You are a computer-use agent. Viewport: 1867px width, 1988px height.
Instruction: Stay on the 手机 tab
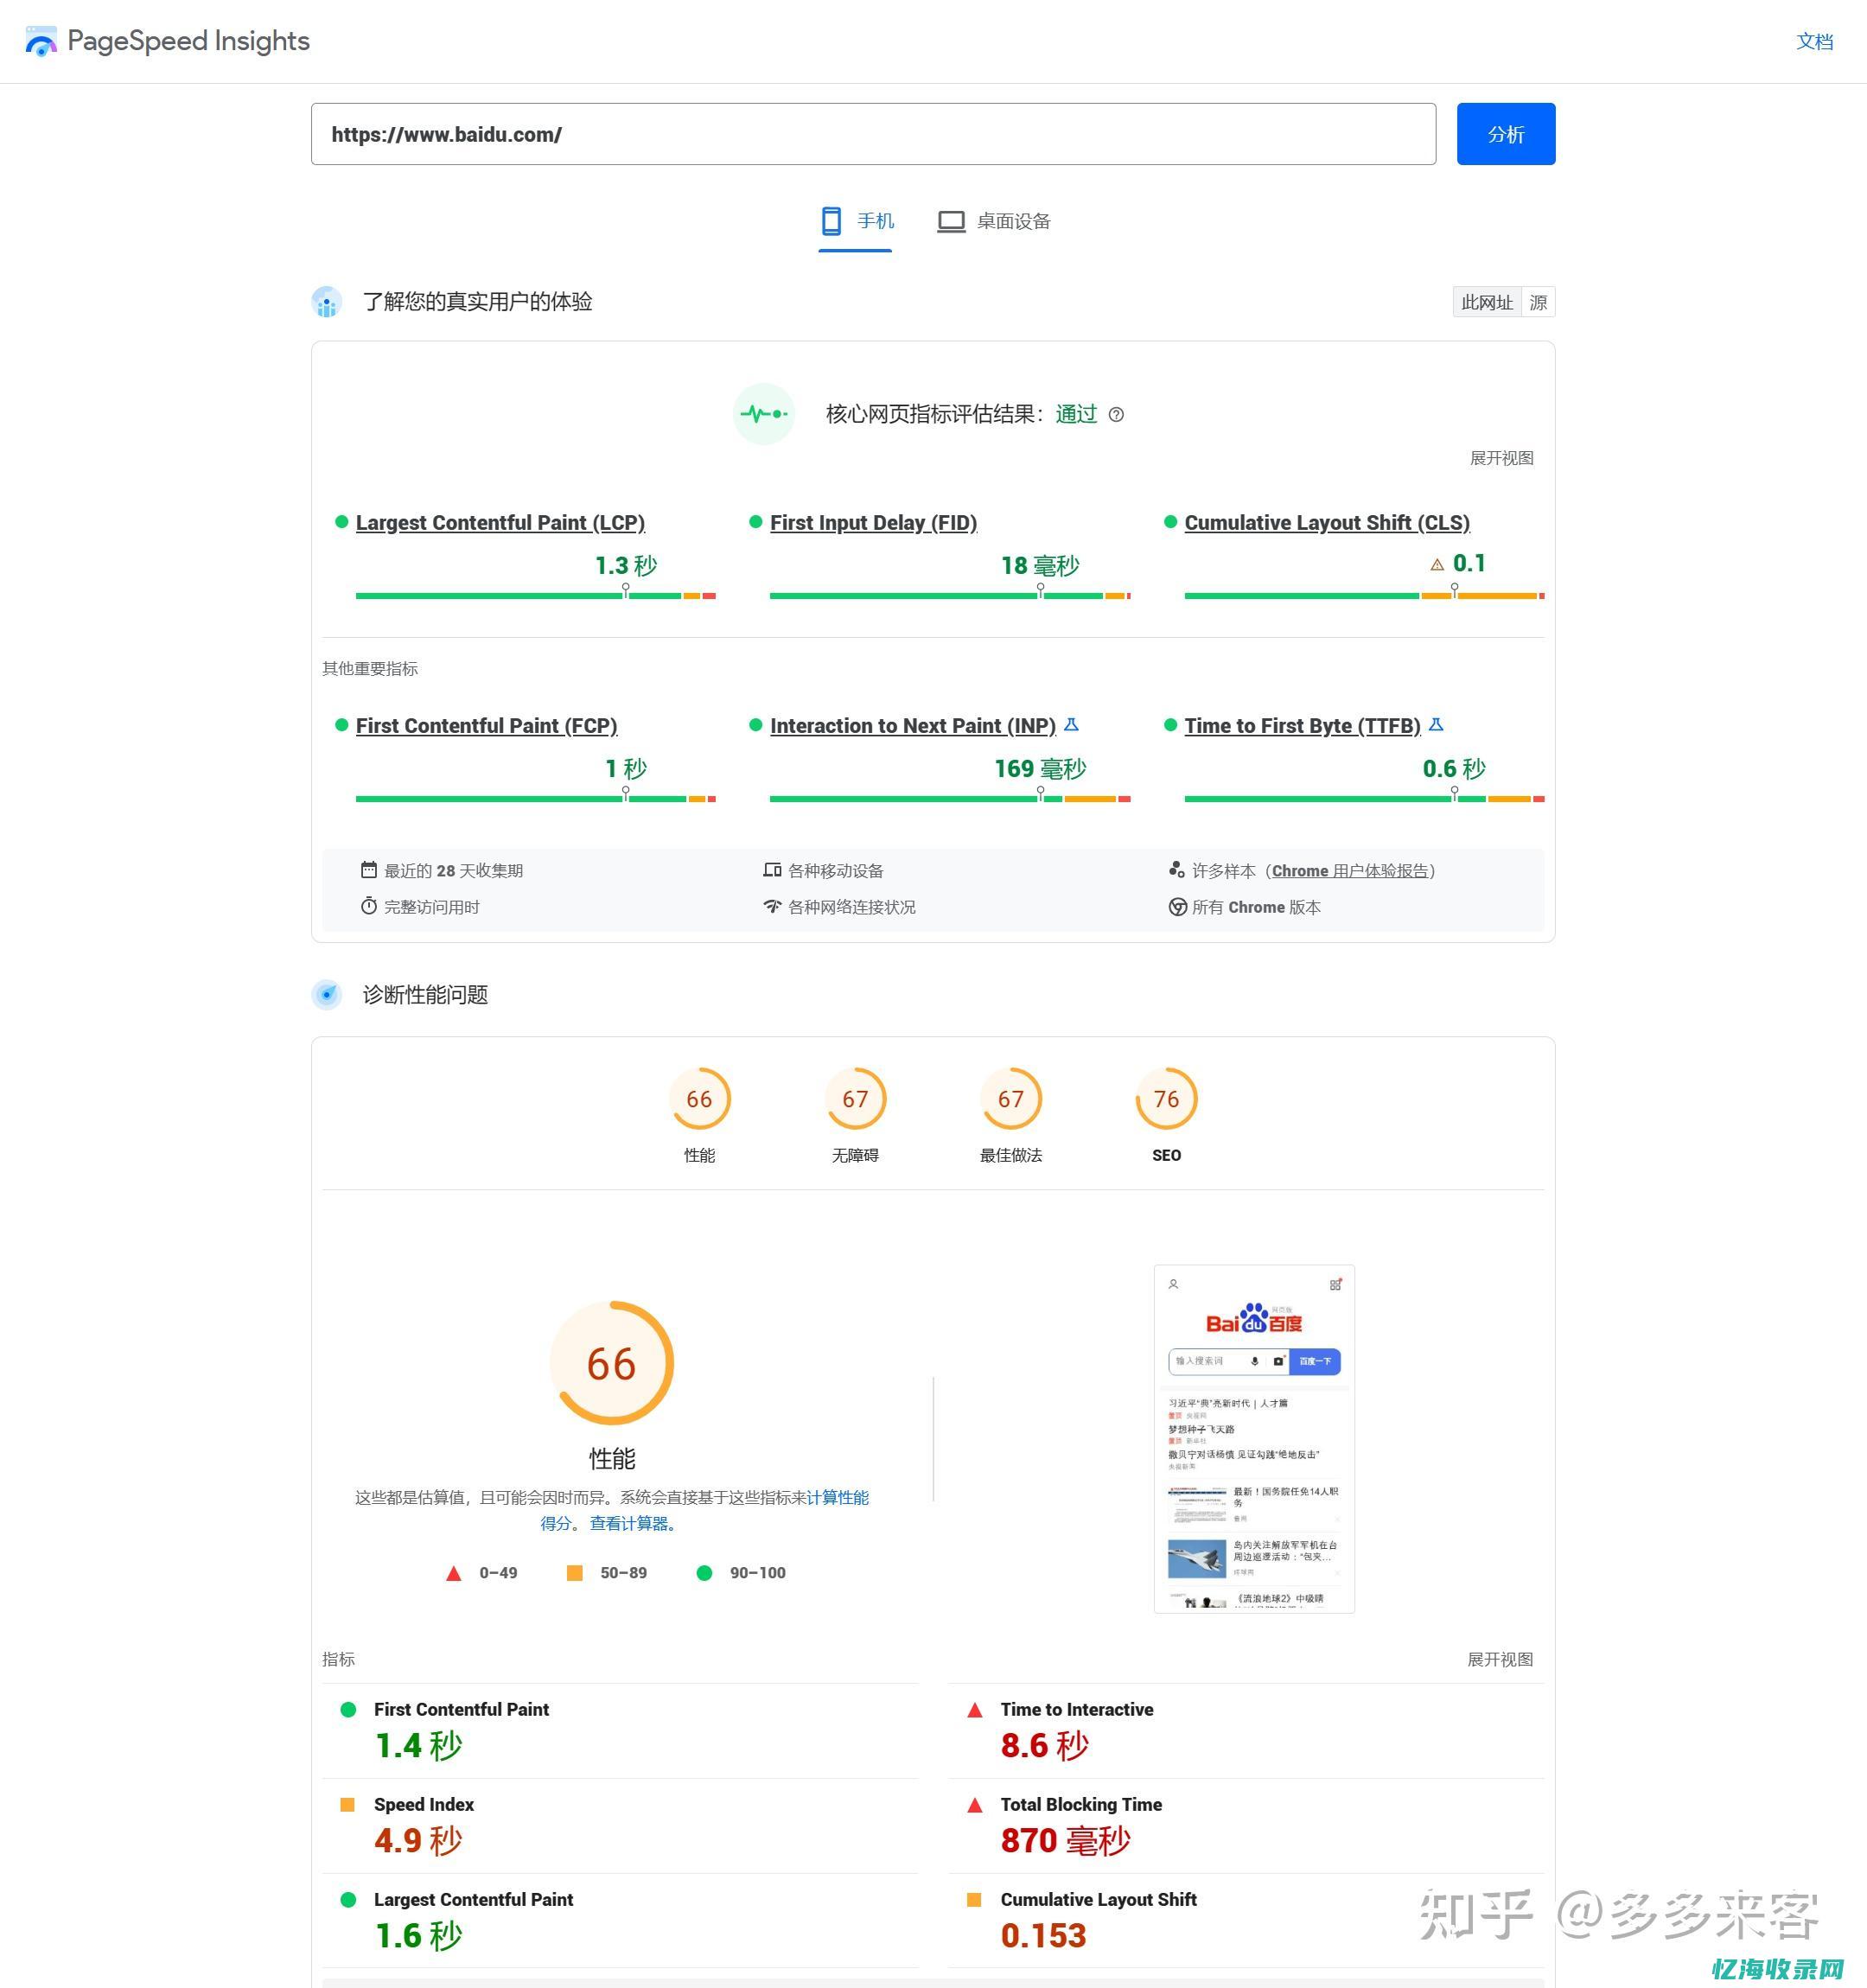(x=855, y=221)
